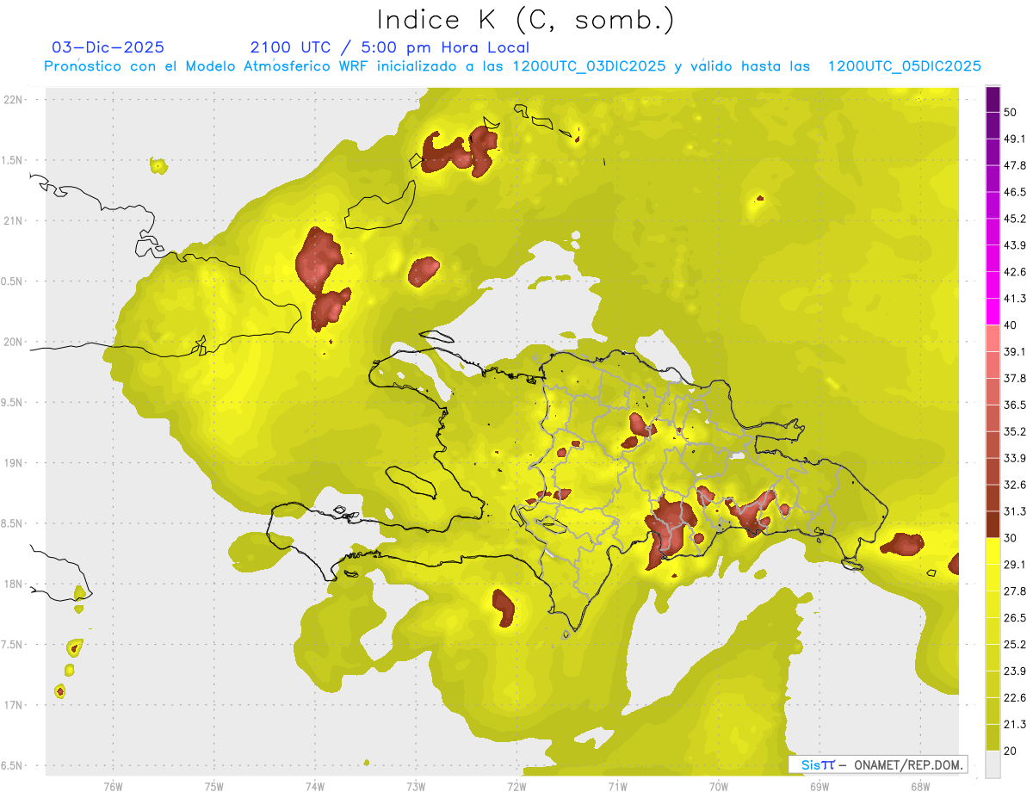Select the dark brown swatch between 30 and 31.3
The height and width of the screenshot is (798, 1033).
click(x=993, y=524)
